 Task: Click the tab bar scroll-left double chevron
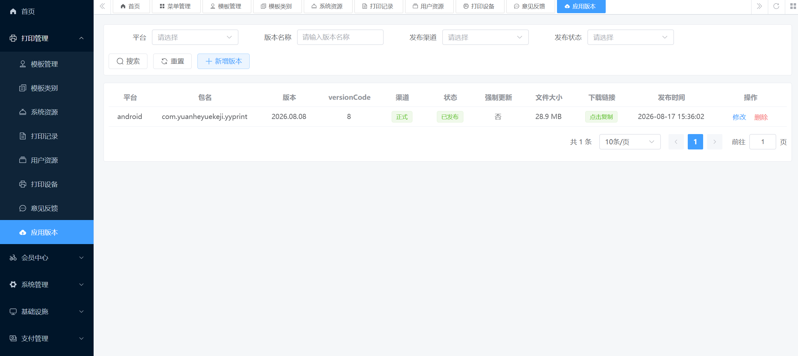point(103,6)
